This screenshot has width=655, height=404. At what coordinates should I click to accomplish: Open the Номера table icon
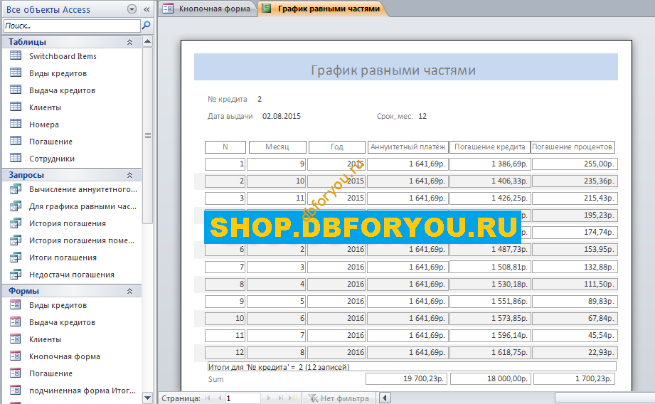pos(16,124)
